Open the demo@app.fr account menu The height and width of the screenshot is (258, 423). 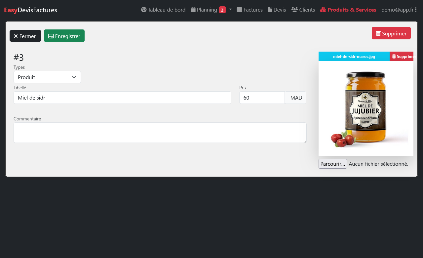397,10
